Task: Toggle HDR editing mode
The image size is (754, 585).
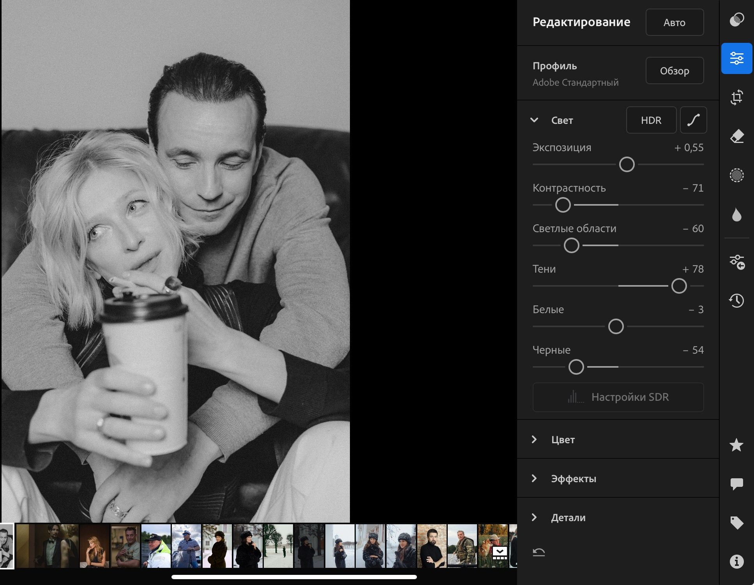Action: [x=651, y=120]
